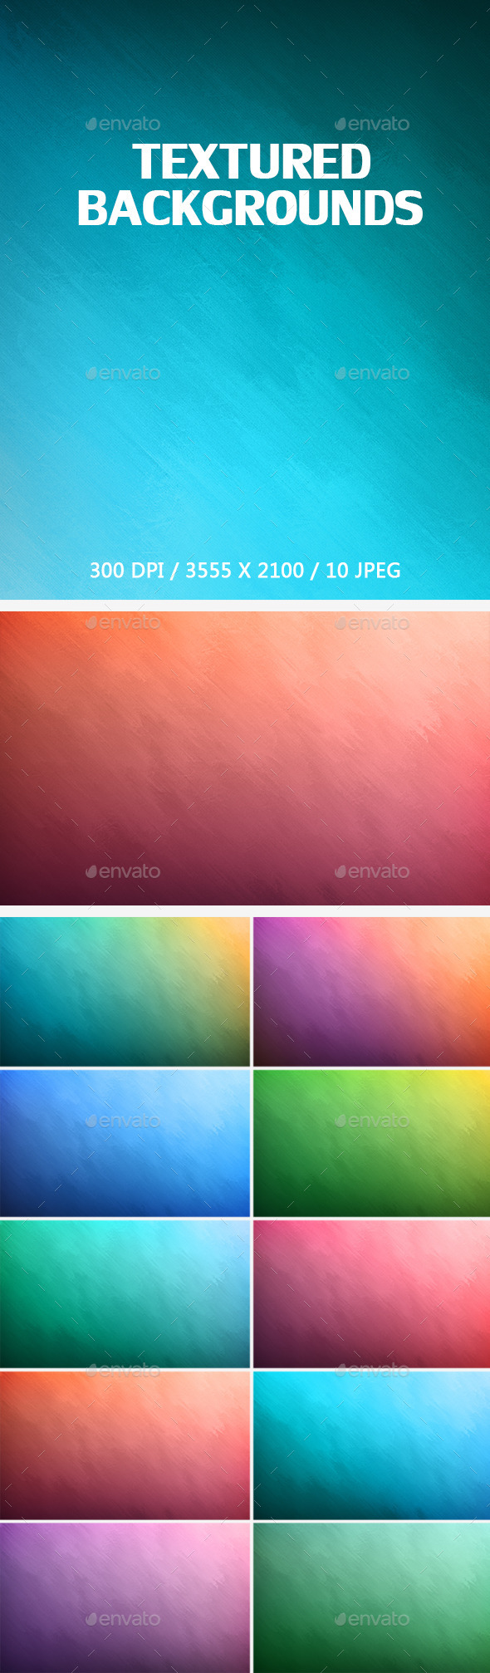
Task: Select the teal-to-yellow gradient thumbnail
Action: (125, 991)
